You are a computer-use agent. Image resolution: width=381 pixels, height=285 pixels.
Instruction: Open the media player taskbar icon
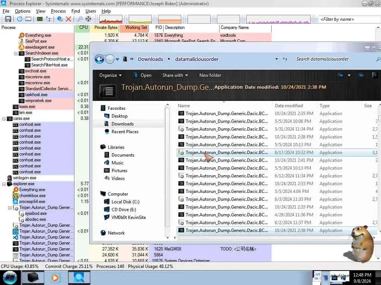55,278
